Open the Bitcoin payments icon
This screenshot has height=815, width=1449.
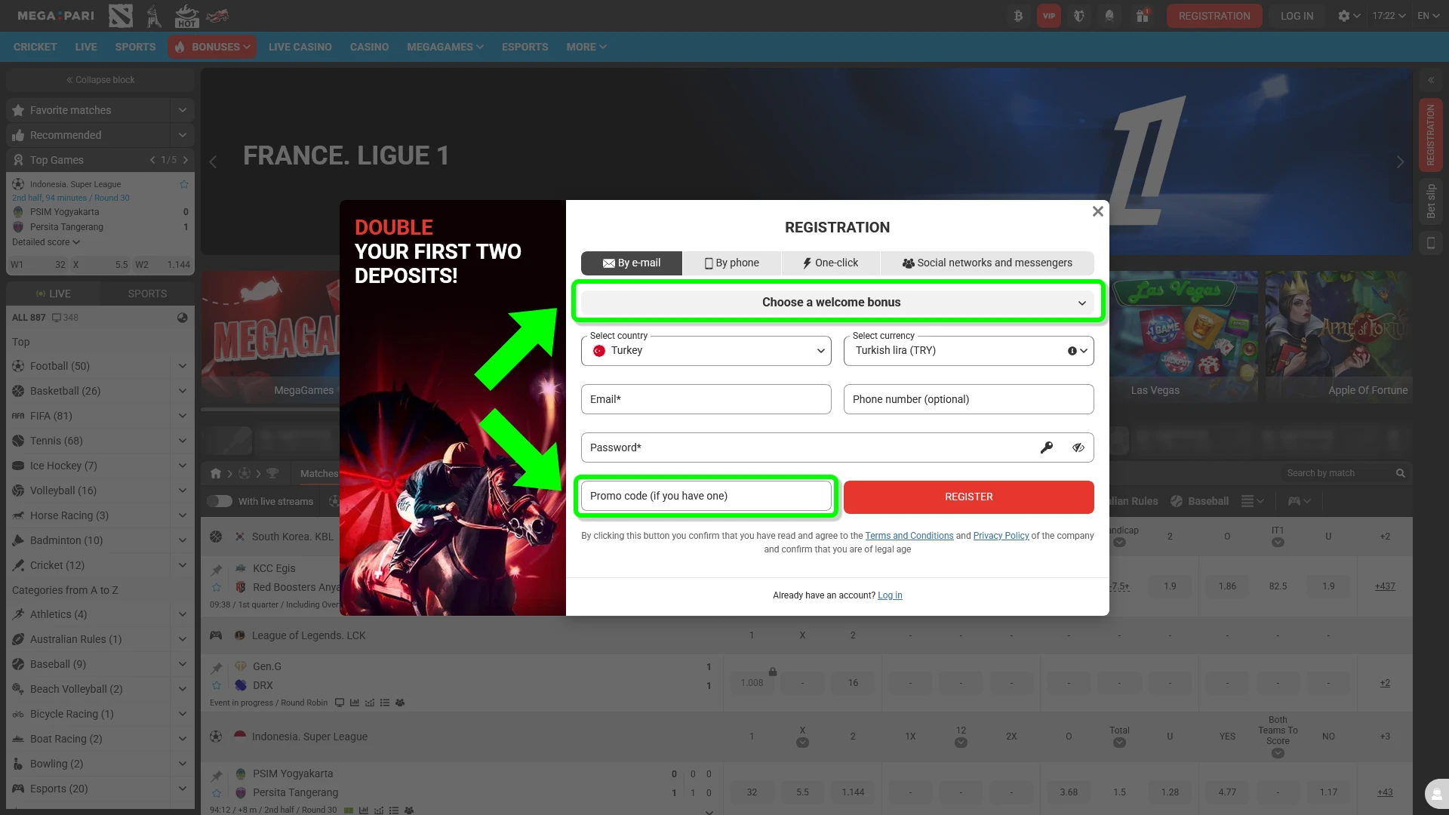point(1018,16)
